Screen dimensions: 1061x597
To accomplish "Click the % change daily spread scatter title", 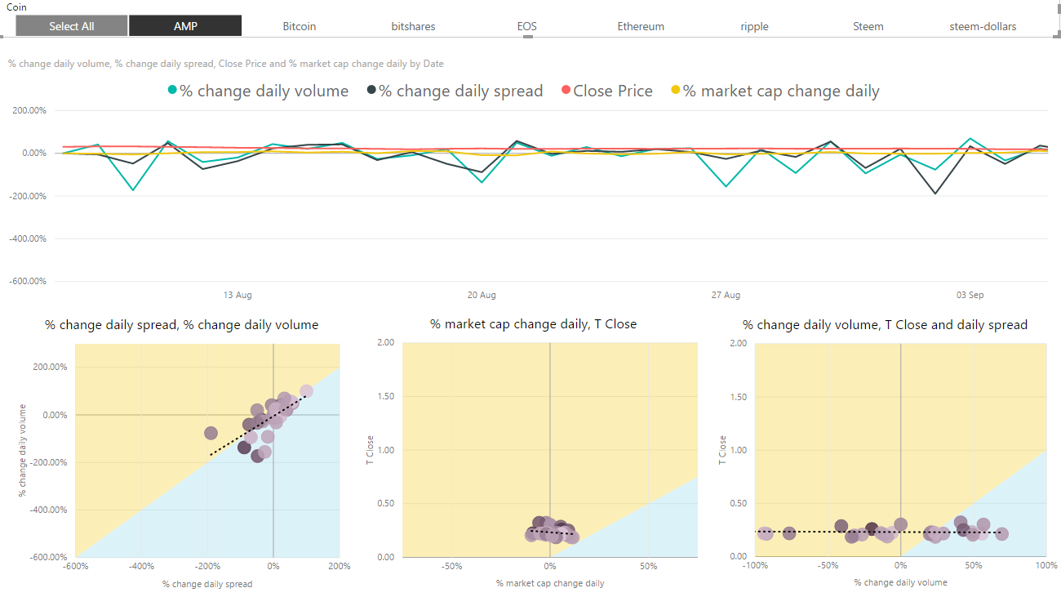I will click(181, 325).
